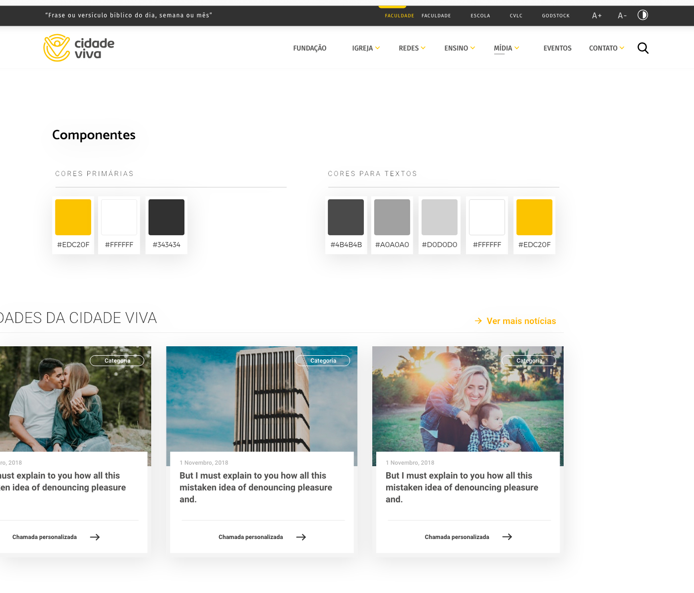Expand the REDES dropdown chevron
The width and height of the screenshot is (694, 593).
pos(423,48)
